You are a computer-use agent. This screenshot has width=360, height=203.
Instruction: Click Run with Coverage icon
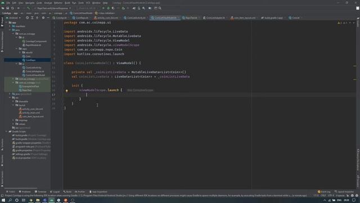113,8
